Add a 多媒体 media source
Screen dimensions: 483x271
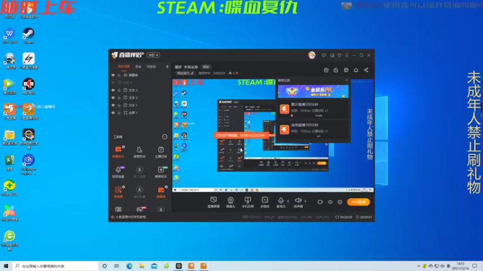[x=264, y=202]
